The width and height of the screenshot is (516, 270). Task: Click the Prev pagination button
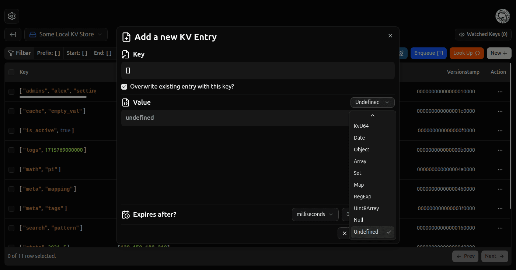[x=466, y=256]
